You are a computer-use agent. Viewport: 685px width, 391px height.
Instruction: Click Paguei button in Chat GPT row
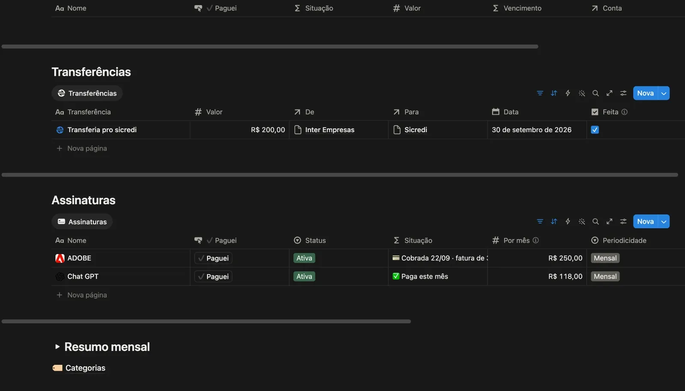tap(213, 277)
